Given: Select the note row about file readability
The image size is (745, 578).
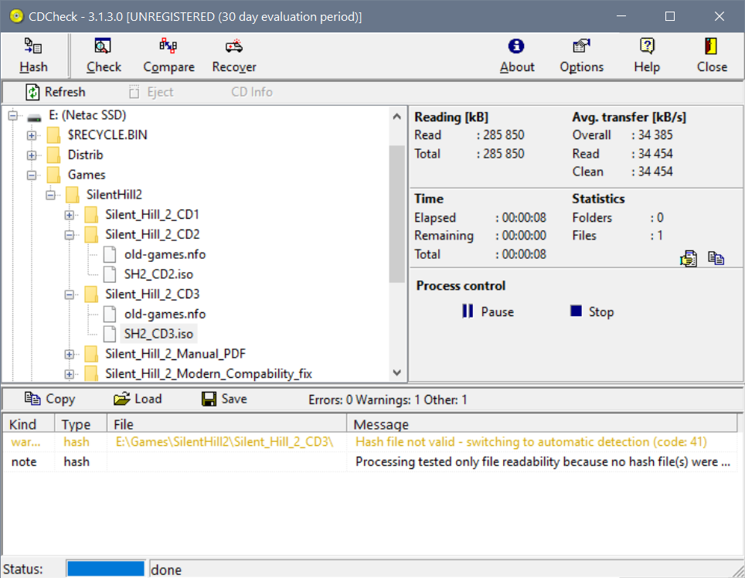Looking at the screenshot, I should [371, 461].
